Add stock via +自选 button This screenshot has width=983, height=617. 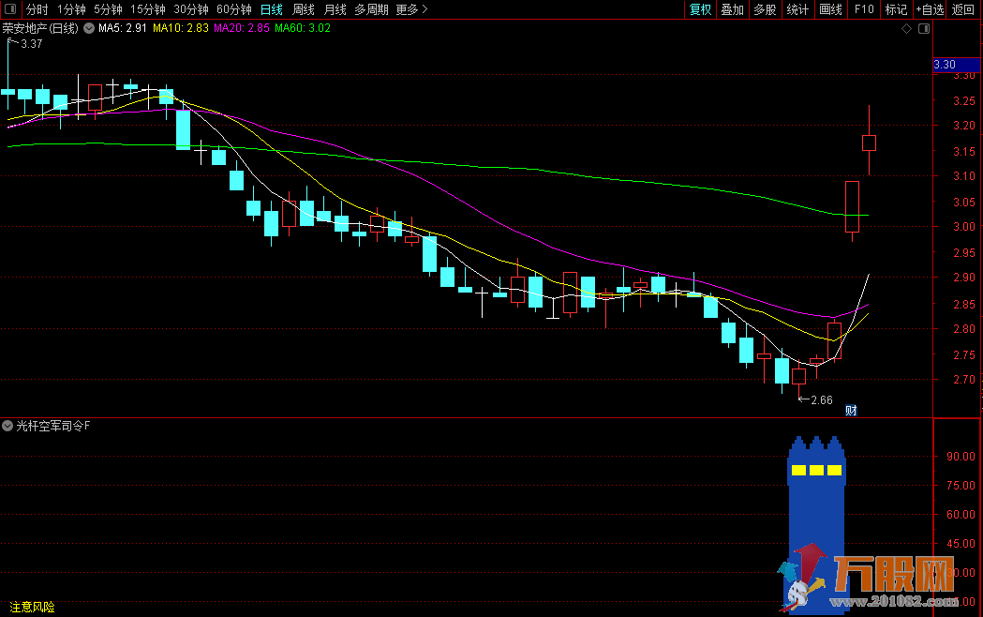930,9
